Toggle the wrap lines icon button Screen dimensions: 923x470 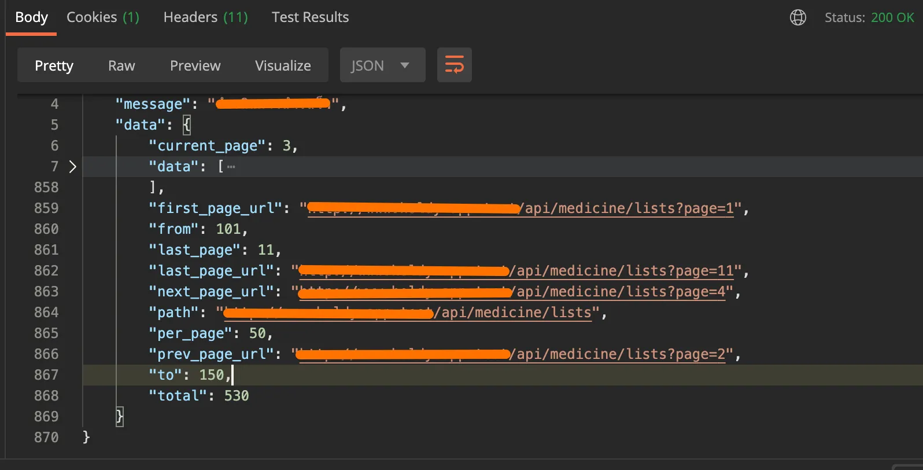coord(454,65)
